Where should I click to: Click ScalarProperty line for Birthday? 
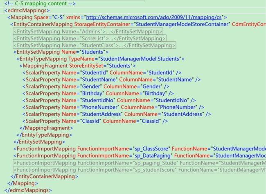98,94
